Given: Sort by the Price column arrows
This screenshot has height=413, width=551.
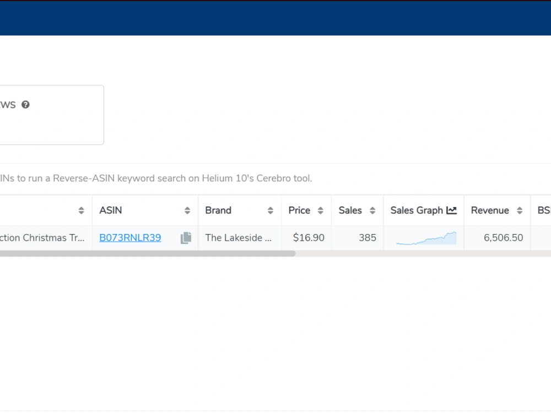Looking at the screenshot, I should pyautogui.click(x=321, y=210).
